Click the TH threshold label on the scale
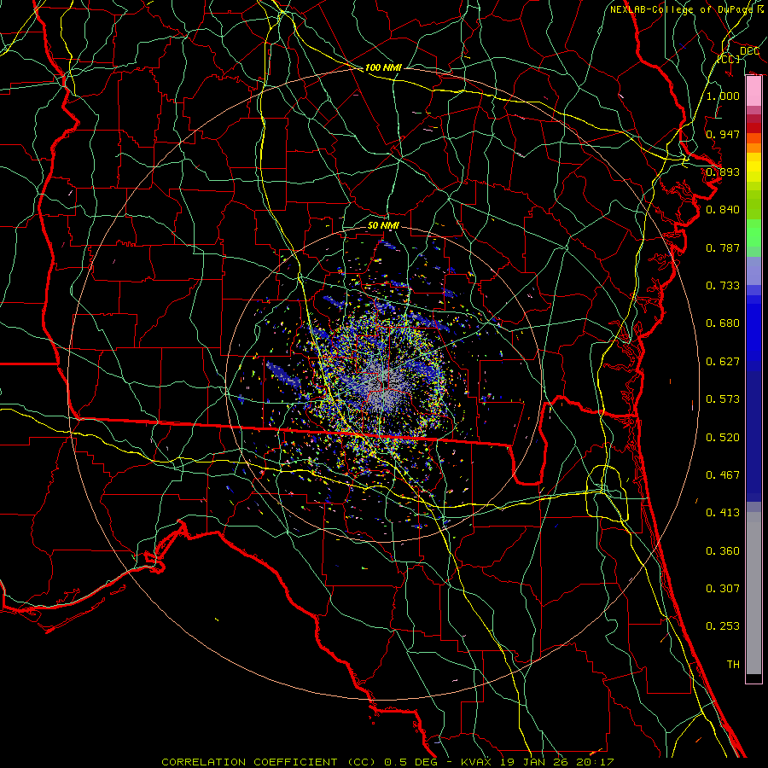The width and height of the screenshot is (768, 768). [733, 665]
